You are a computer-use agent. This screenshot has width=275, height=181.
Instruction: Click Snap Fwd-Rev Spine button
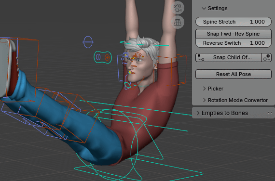[234, 34]
